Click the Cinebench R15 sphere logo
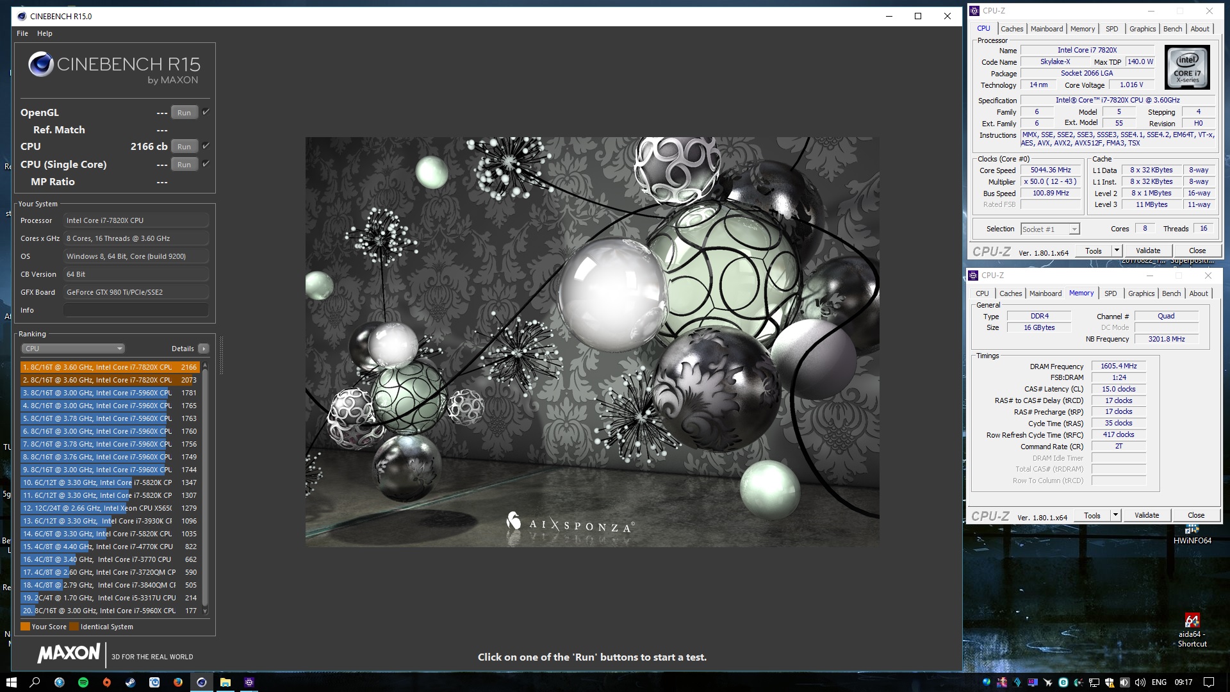This screenshot has width=1230, height=692. point(41,64)
